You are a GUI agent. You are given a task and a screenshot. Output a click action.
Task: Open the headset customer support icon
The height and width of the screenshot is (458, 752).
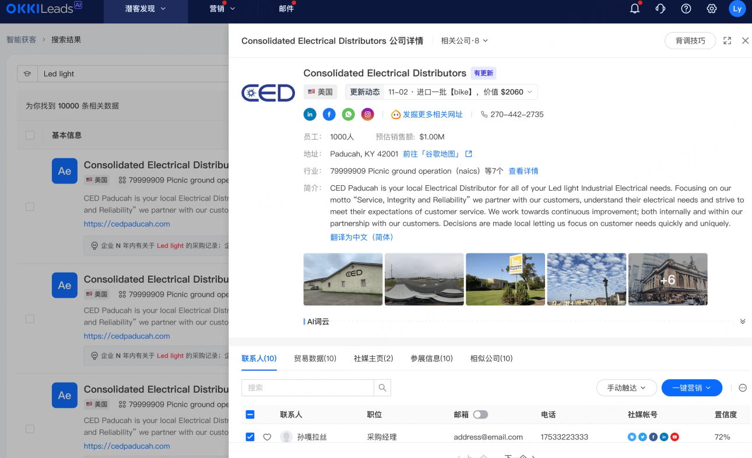tap(660, 9)
